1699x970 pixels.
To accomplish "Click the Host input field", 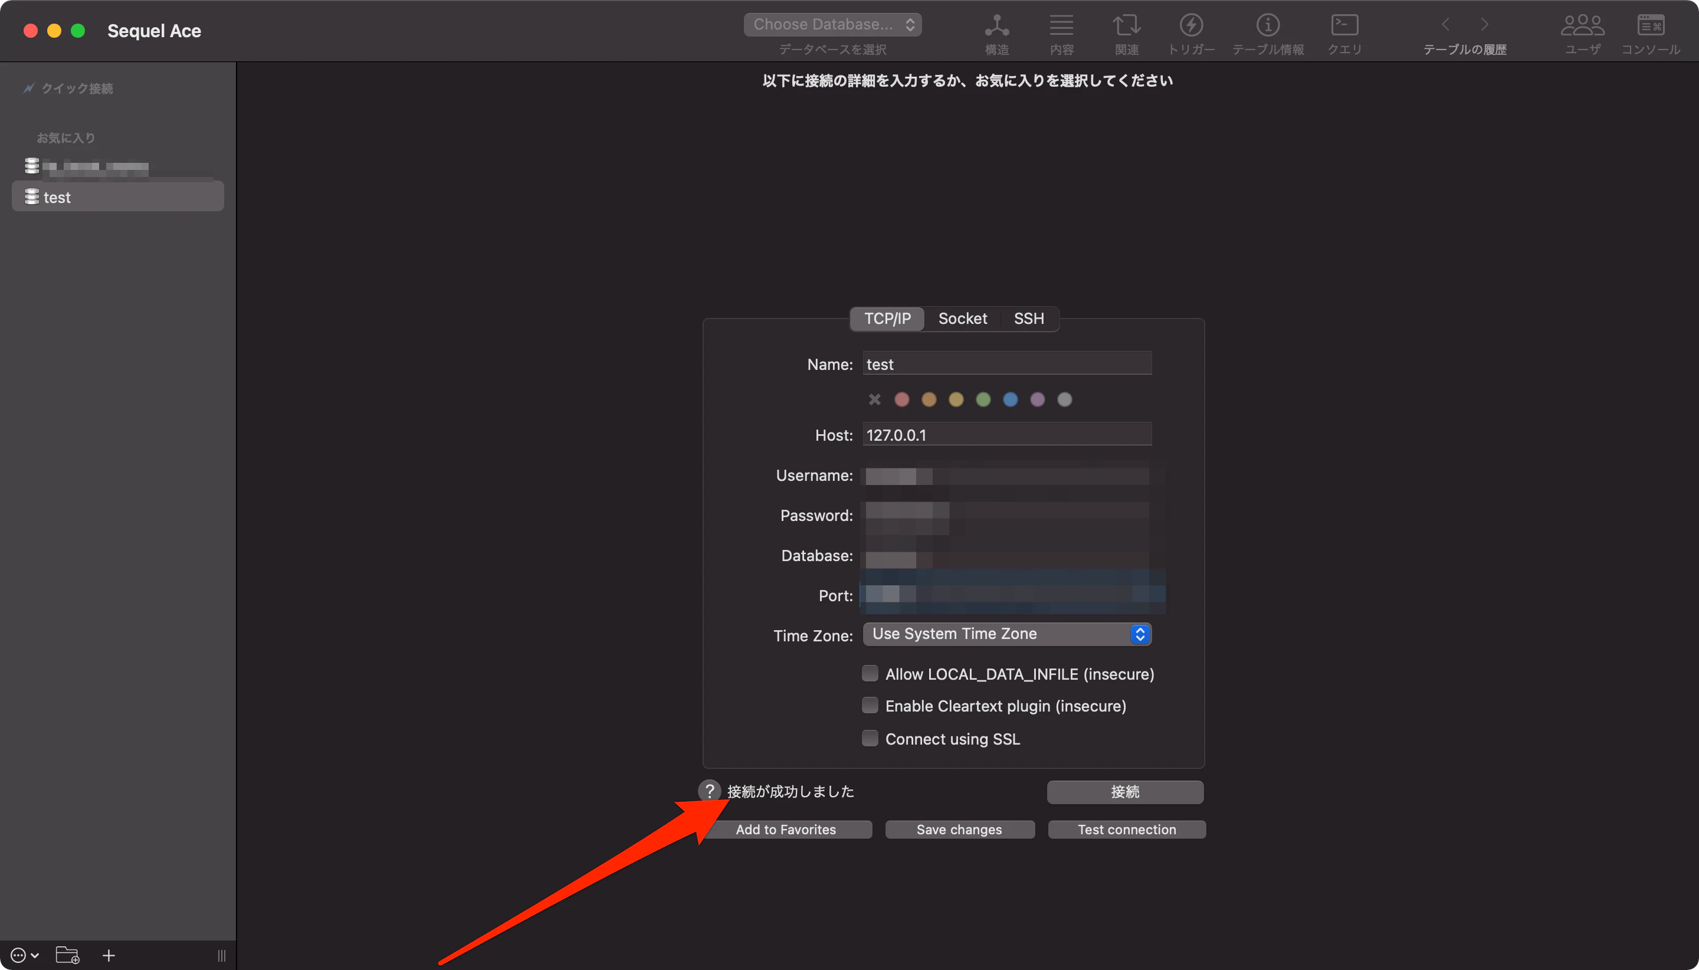I will pyautogui.click(x=1007, y=434).
